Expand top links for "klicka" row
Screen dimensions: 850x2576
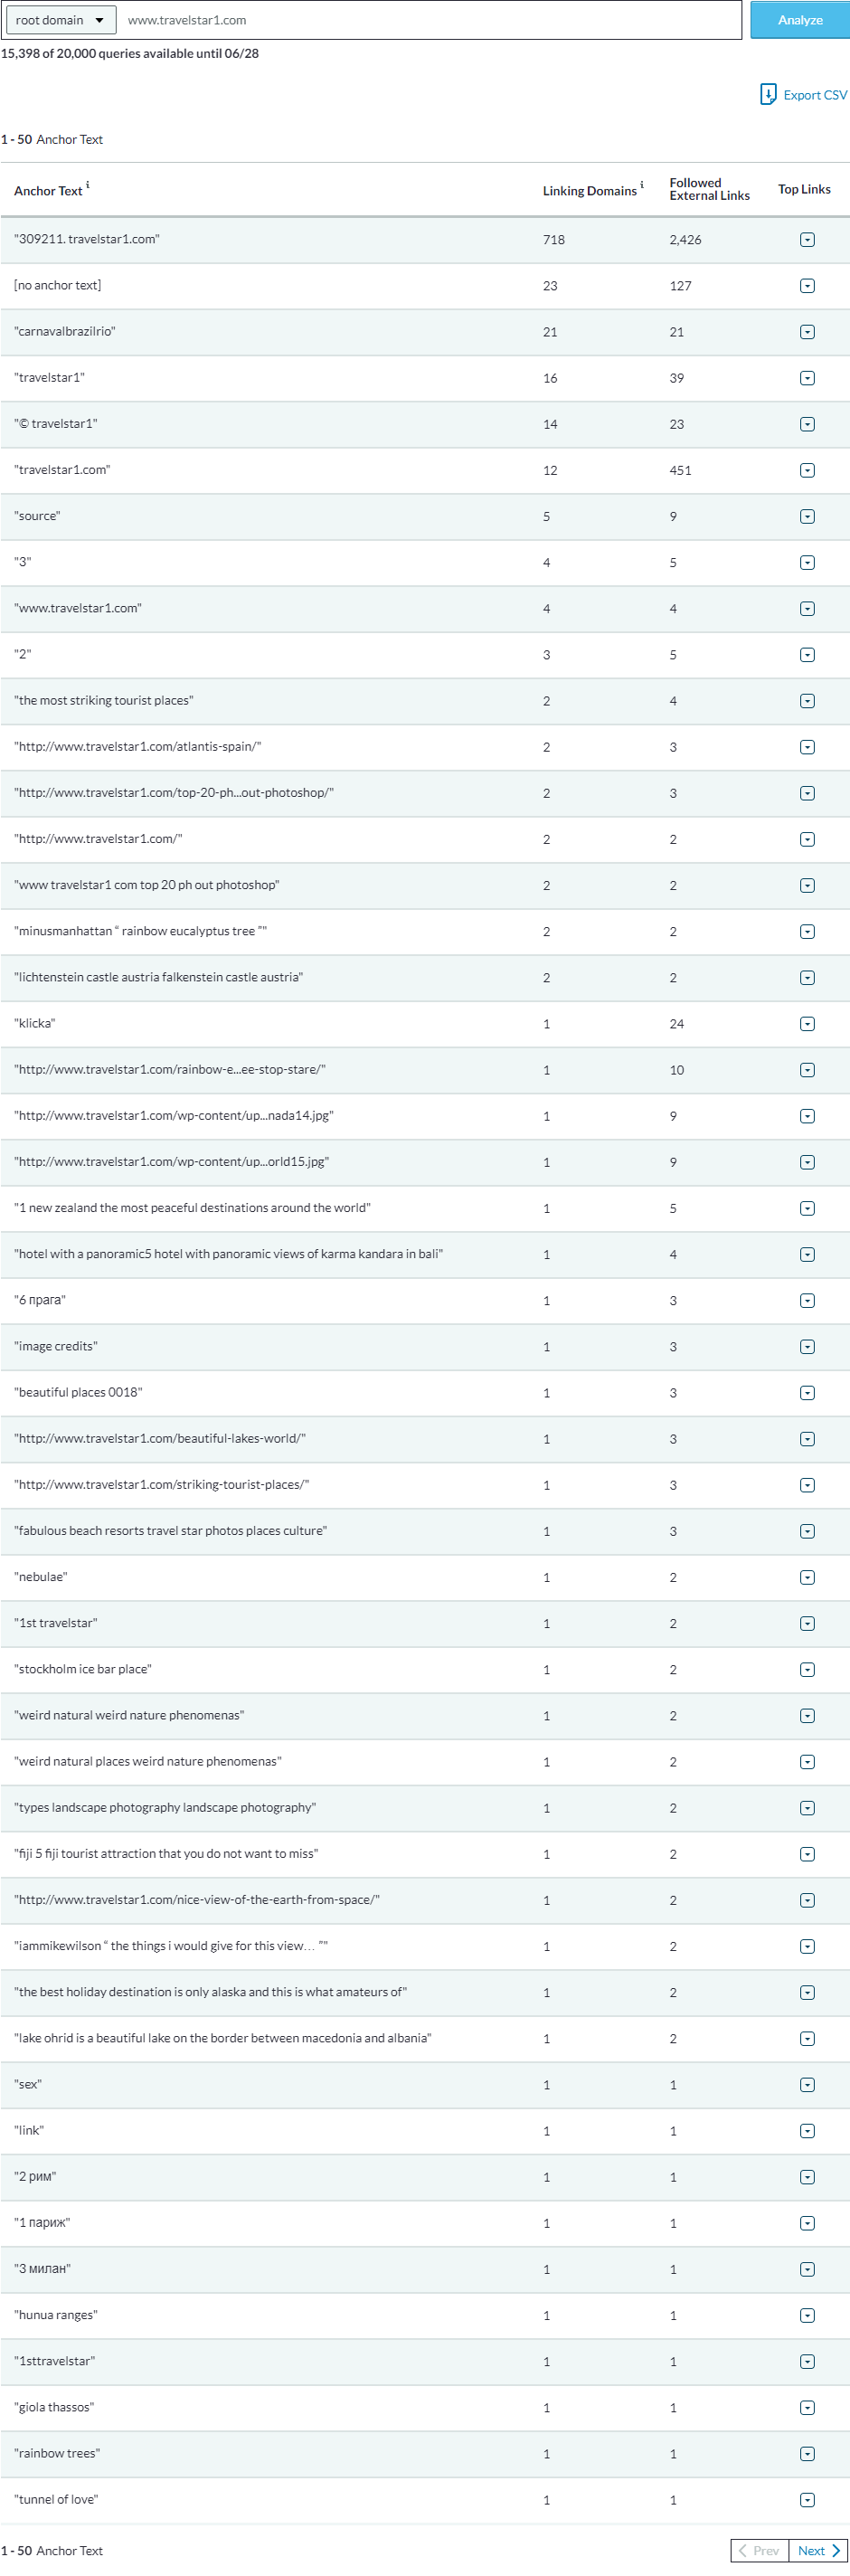coord(807,1024)
